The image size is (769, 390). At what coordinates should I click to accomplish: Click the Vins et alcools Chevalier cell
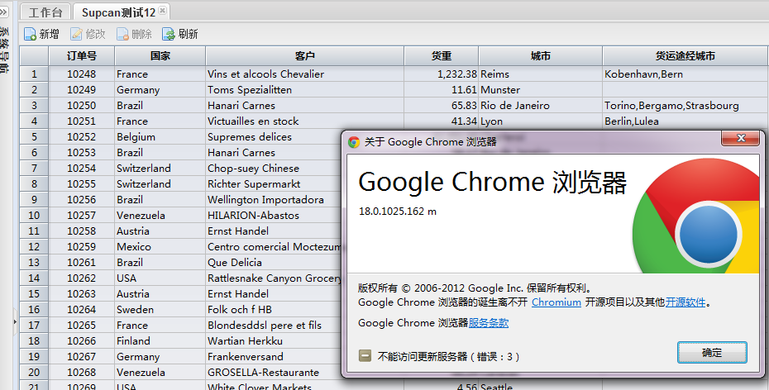(304, 74)
